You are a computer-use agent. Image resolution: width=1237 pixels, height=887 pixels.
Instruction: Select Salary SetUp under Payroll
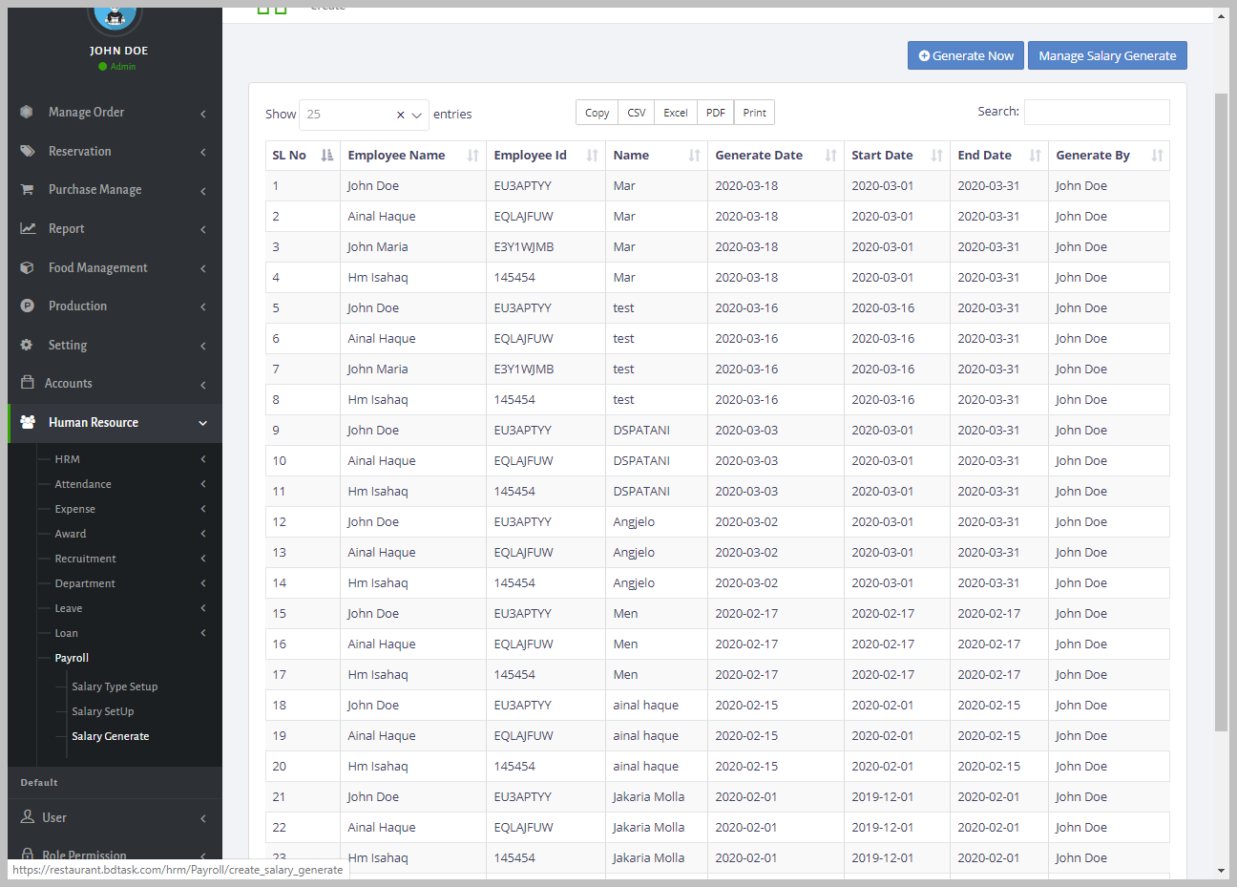click(103, 711)
